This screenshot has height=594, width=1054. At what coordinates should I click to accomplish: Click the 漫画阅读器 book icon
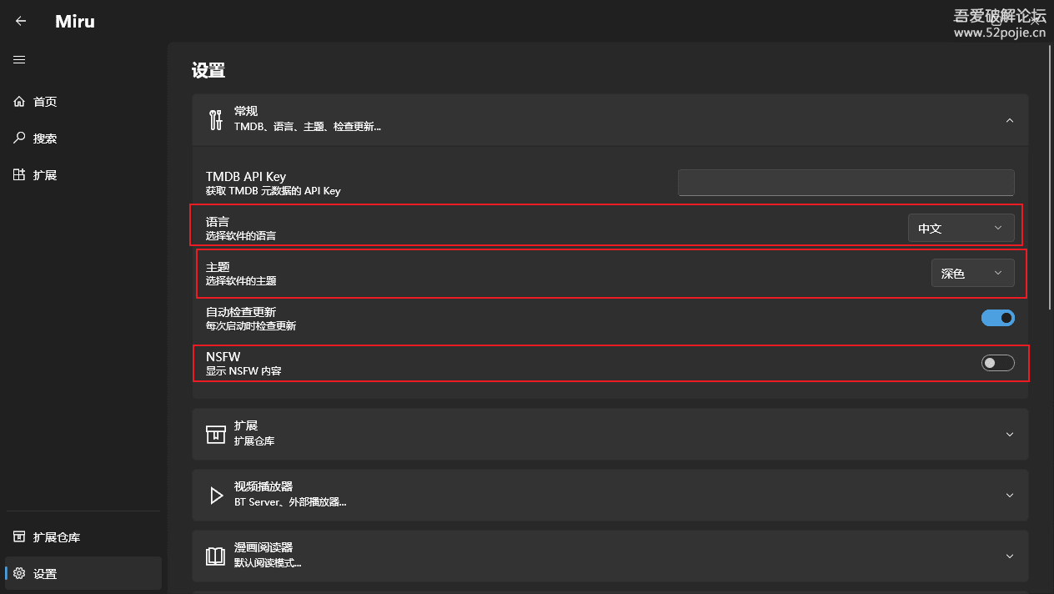coord(216,556)
